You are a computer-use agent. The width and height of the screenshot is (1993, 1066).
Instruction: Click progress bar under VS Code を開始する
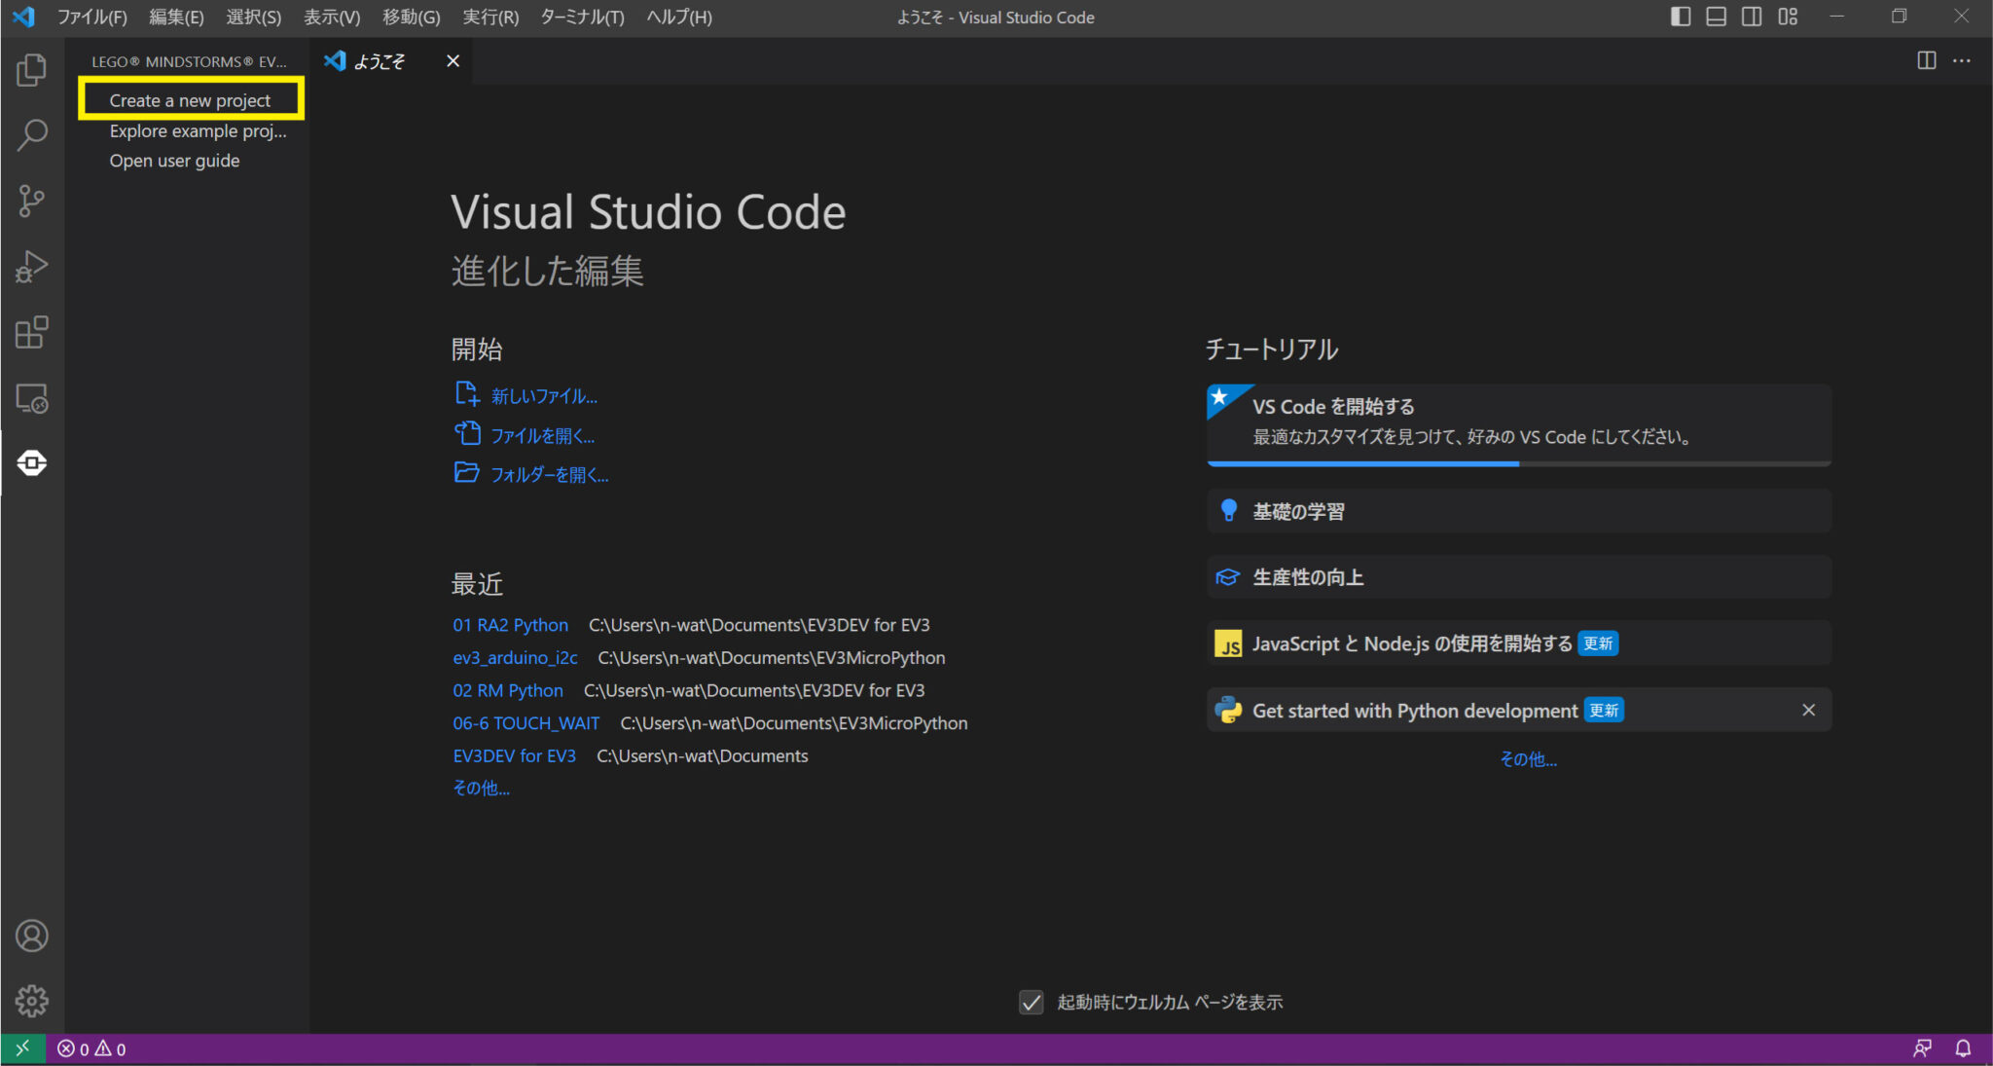click(x=1519, y=463)
